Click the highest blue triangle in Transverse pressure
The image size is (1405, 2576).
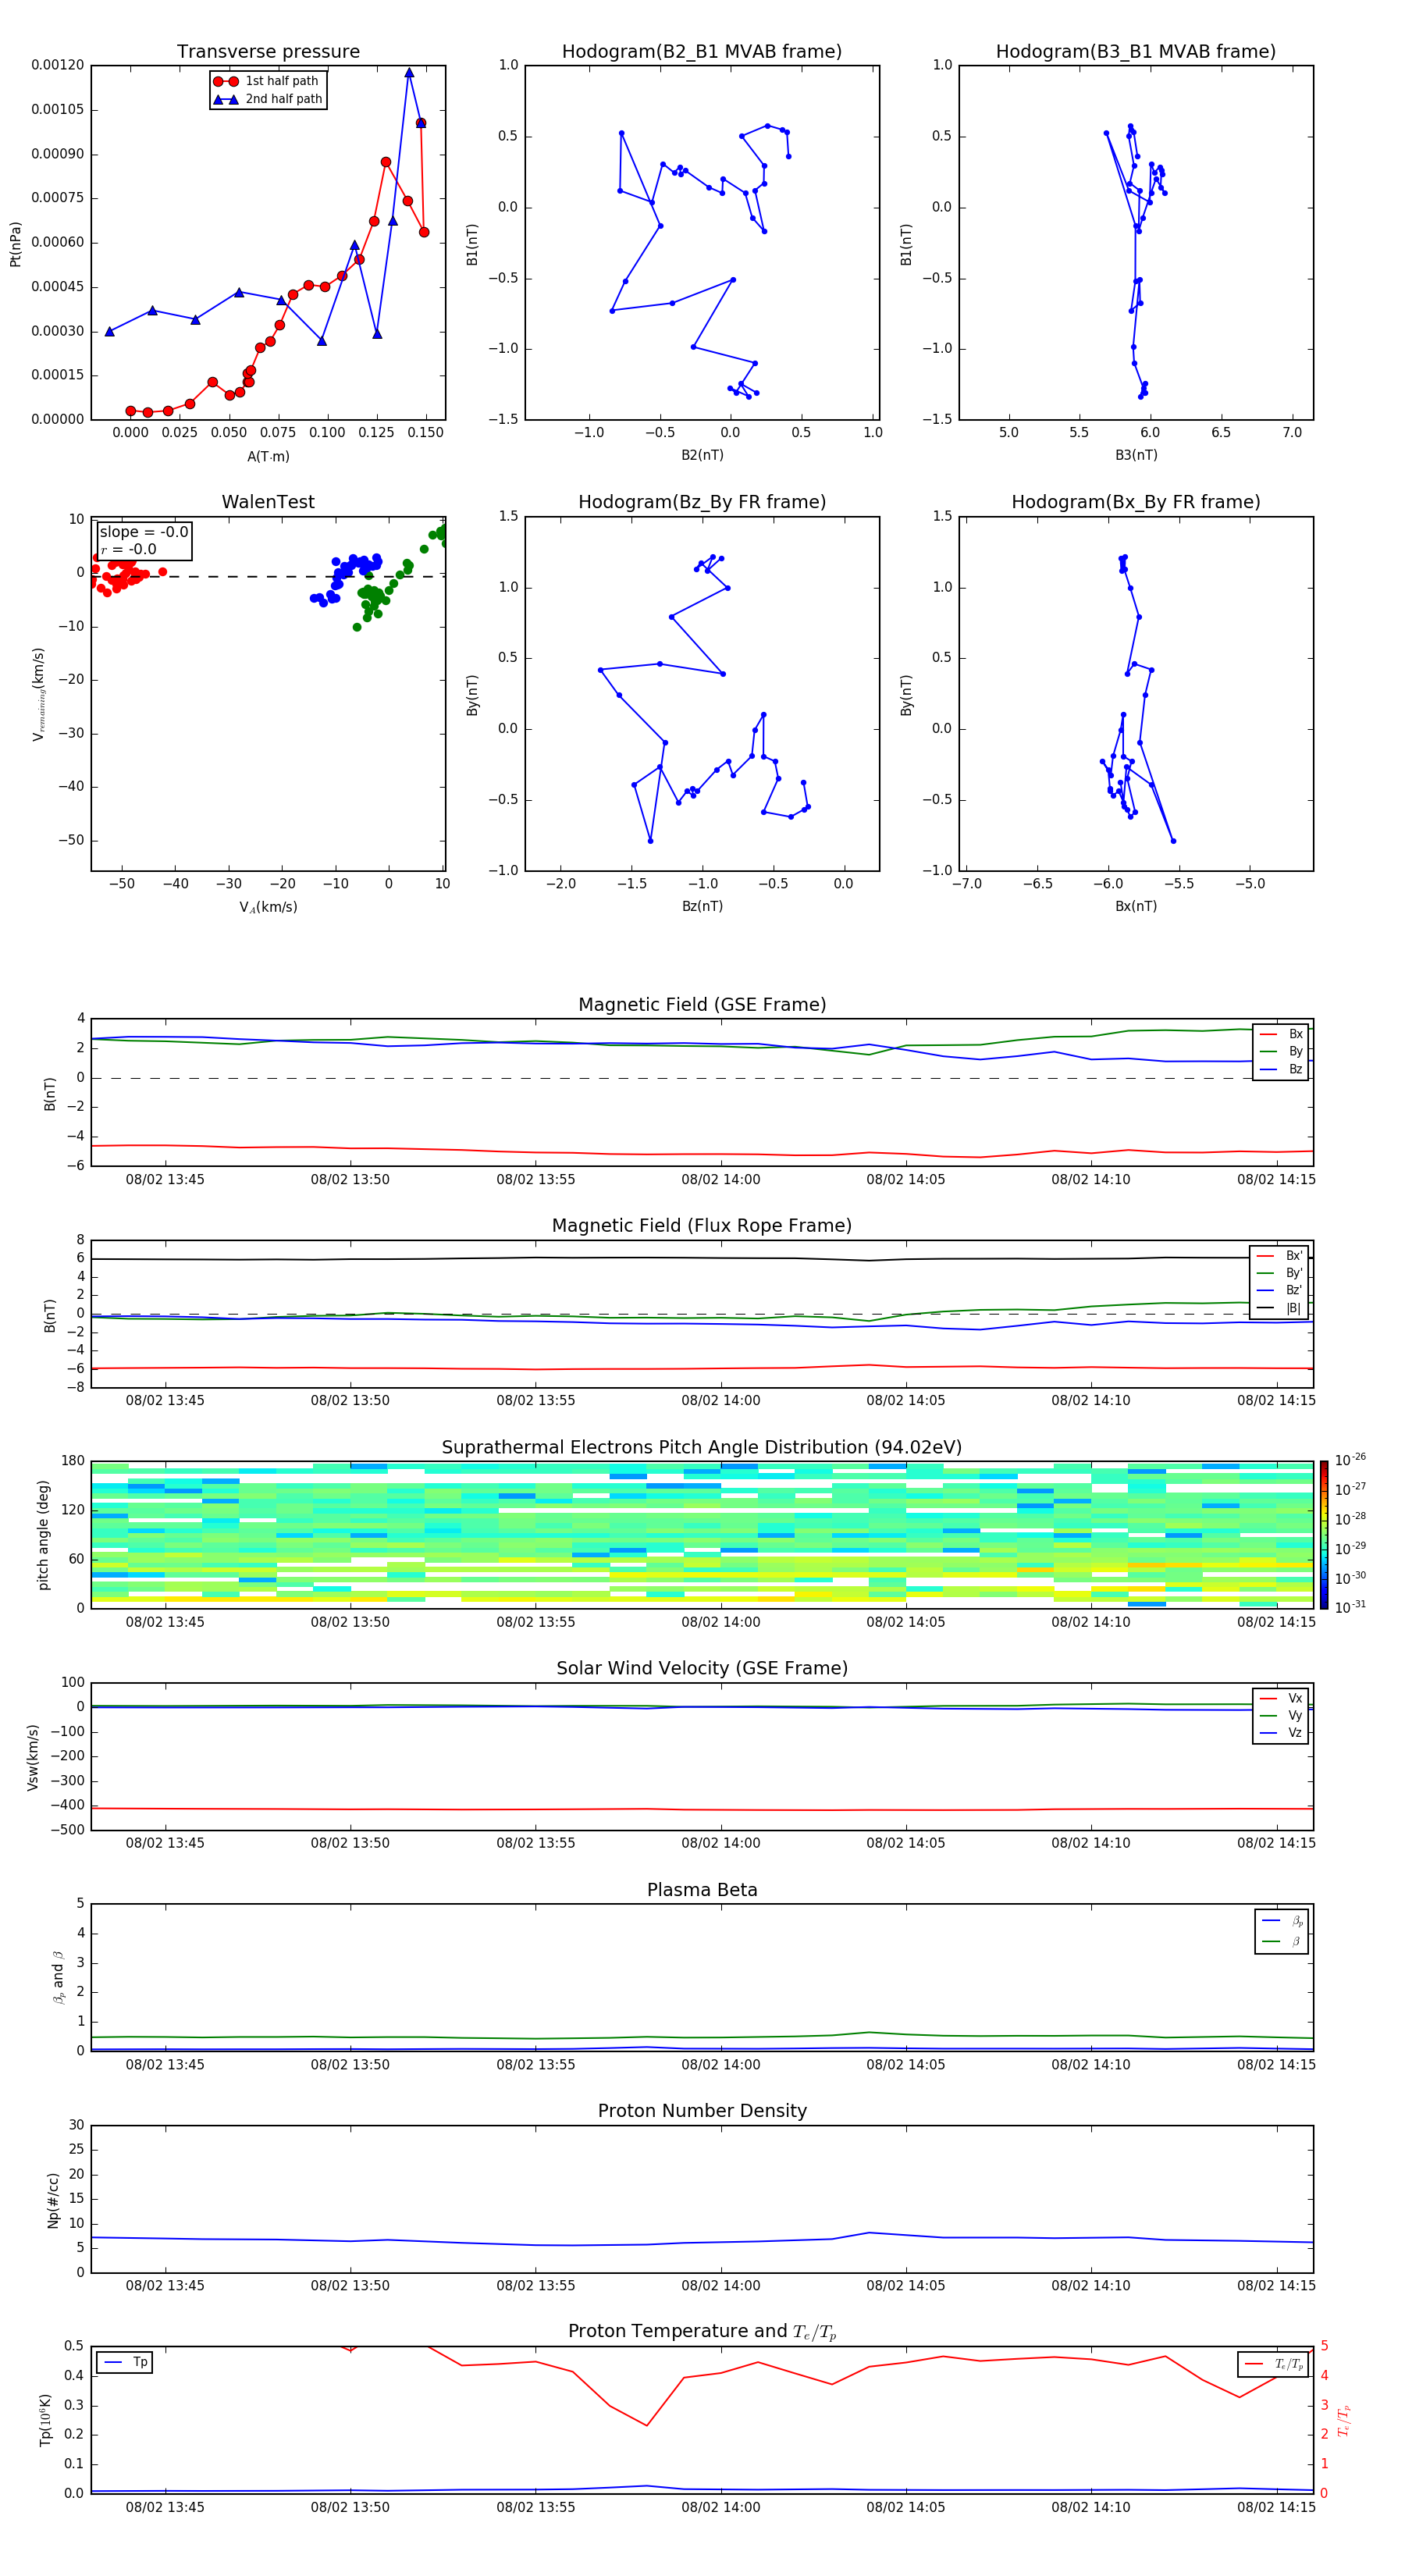(x=409, y=72)
